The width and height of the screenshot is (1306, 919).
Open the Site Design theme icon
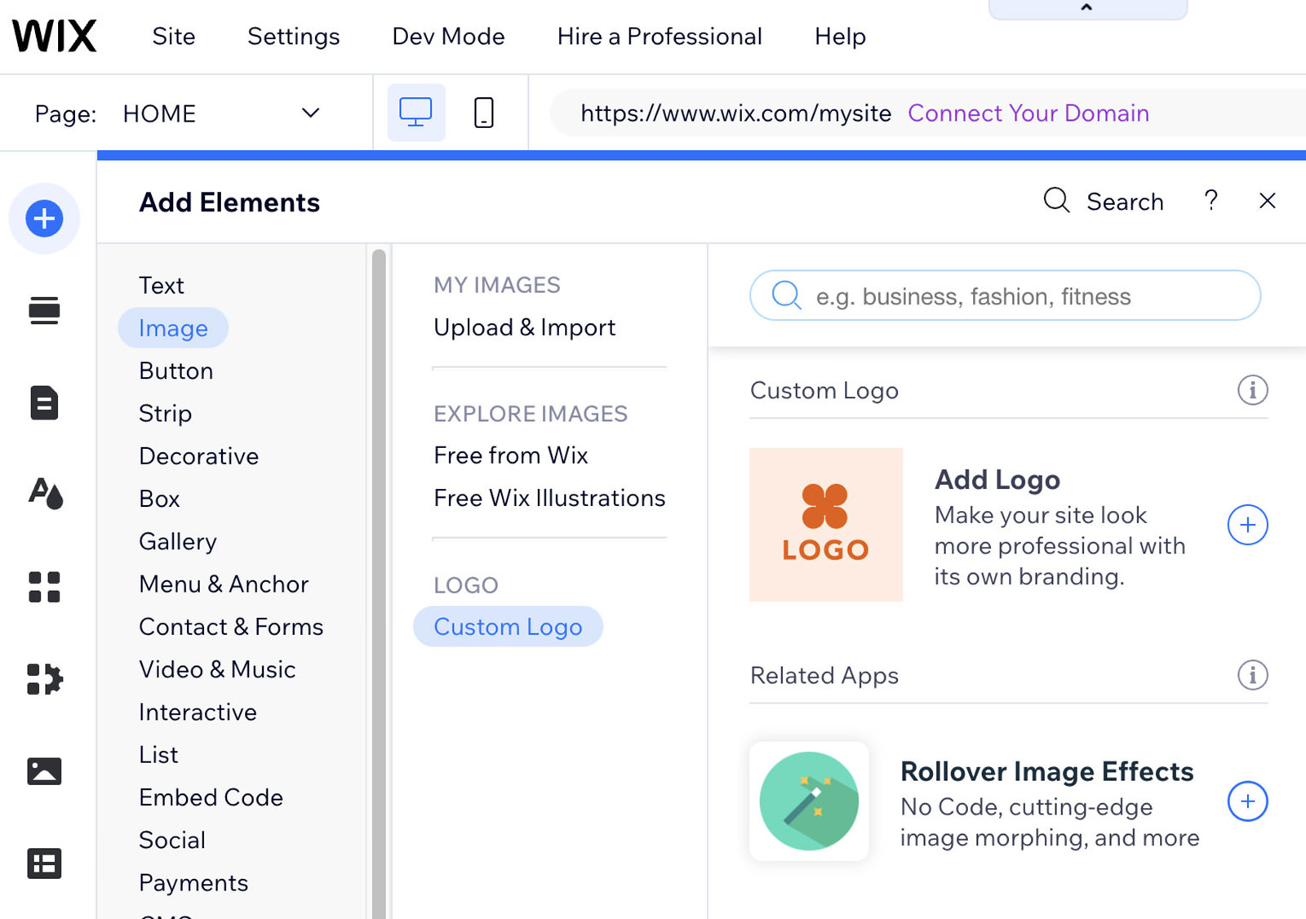[x=45, y=494]
